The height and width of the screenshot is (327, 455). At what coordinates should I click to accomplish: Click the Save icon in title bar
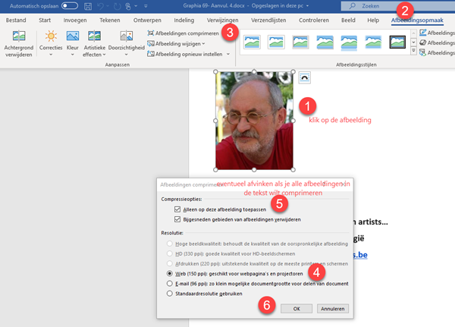click(x=88, y=6)
